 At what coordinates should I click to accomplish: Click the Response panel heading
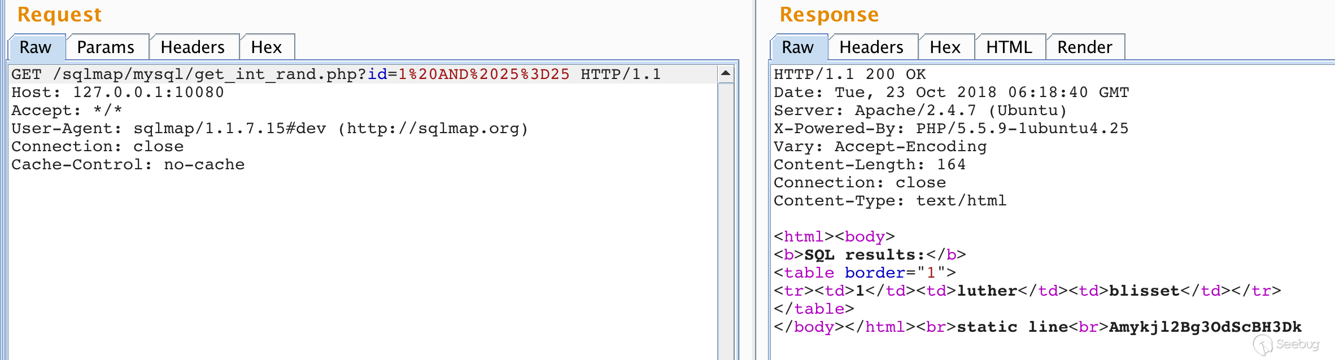[829, 15]
